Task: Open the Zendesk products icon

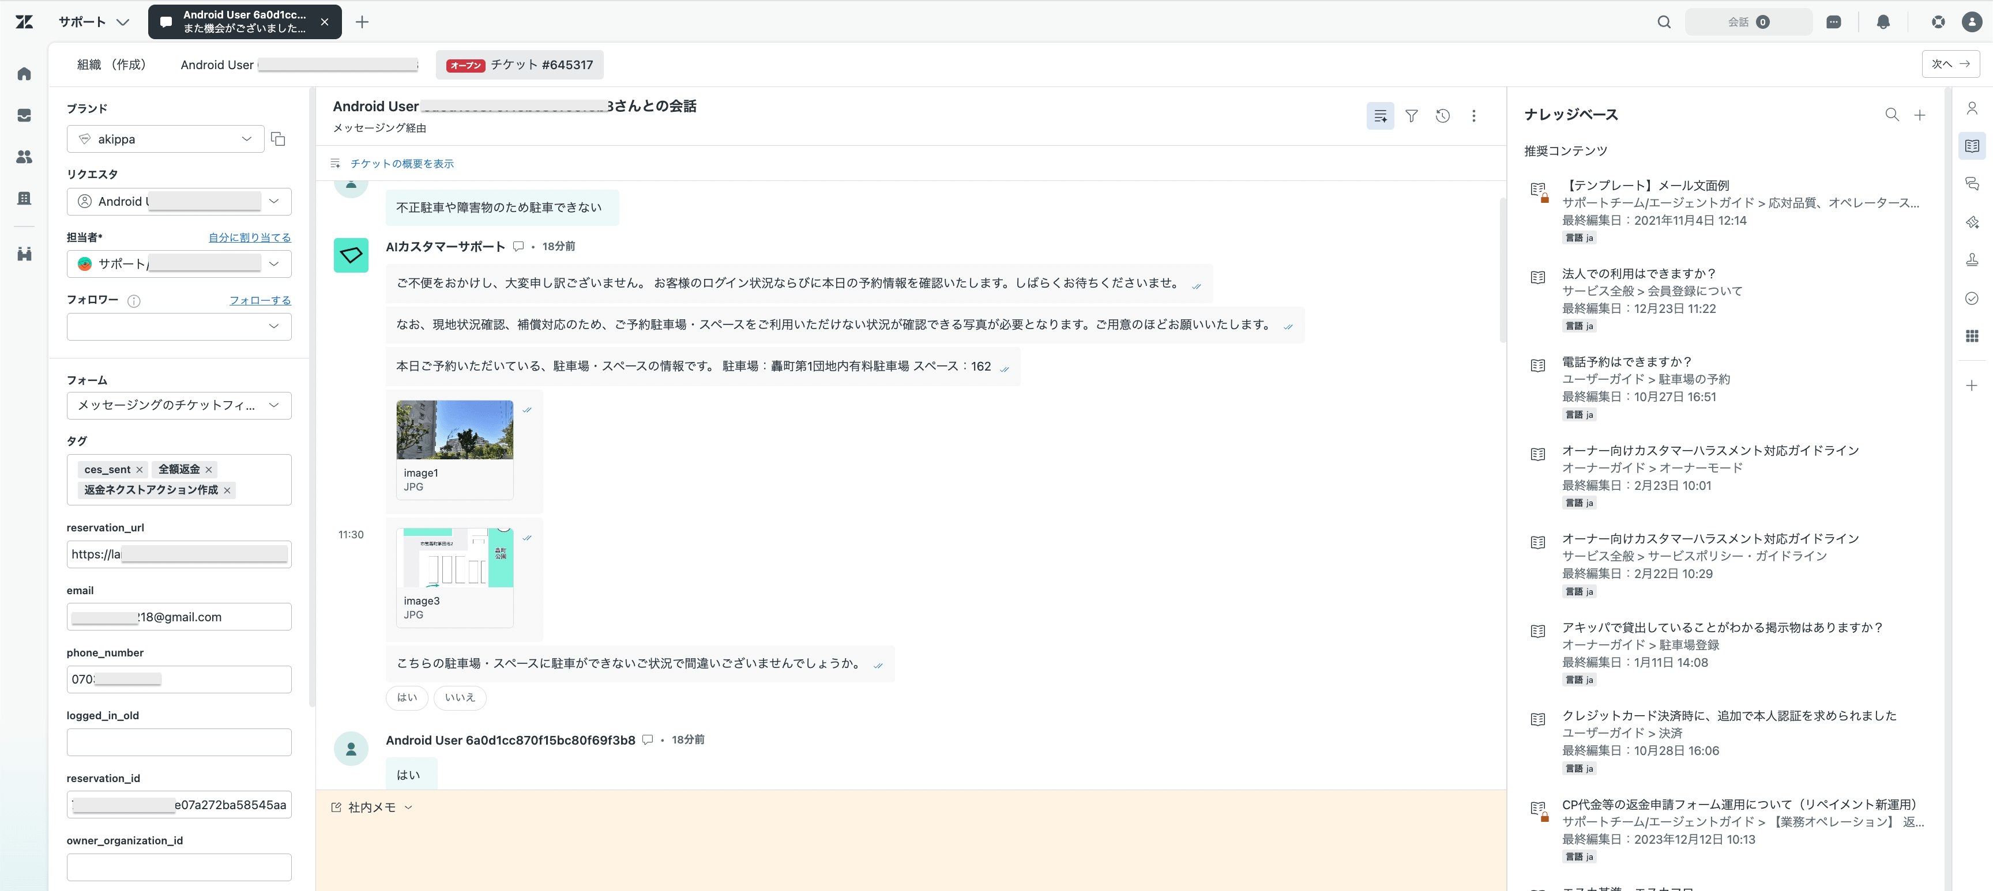Action: (1938, 22)
